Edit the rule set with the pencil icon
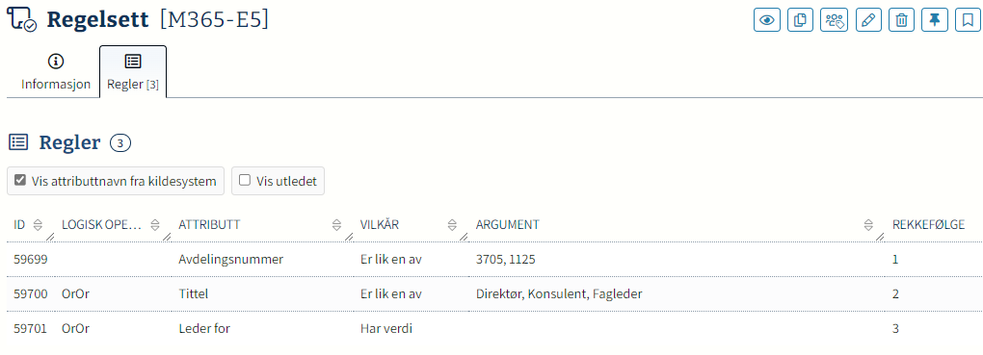Viewport: 983px width, 355px height. click(867, 20)
